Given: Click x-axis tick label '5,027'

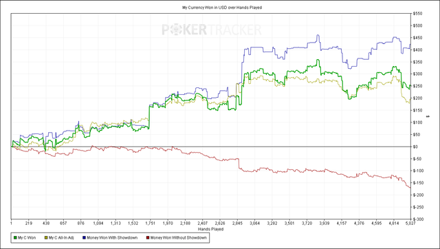Looking at the screenshot, I should 410,224.
